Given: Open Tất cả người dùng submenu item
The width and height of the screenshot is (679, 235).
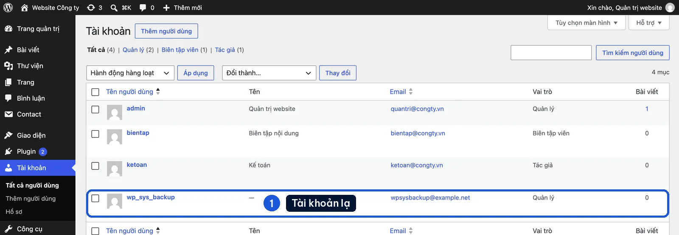Looking at the screenshot, I should (x=32, y=185).
